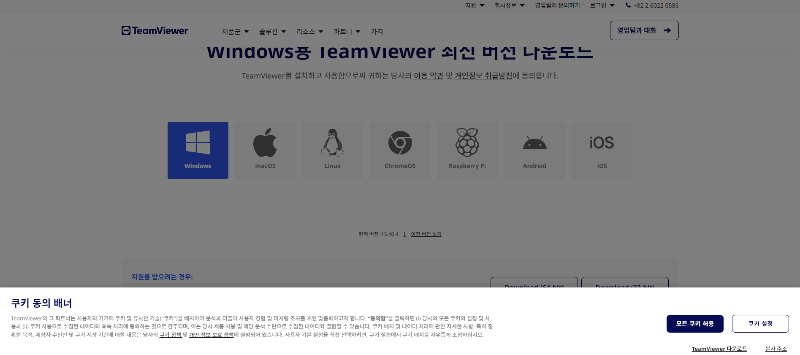Select the Raspberry Pi tile
Image resolution: width=800 pixels, height=355 pixels.
(467, 150)
